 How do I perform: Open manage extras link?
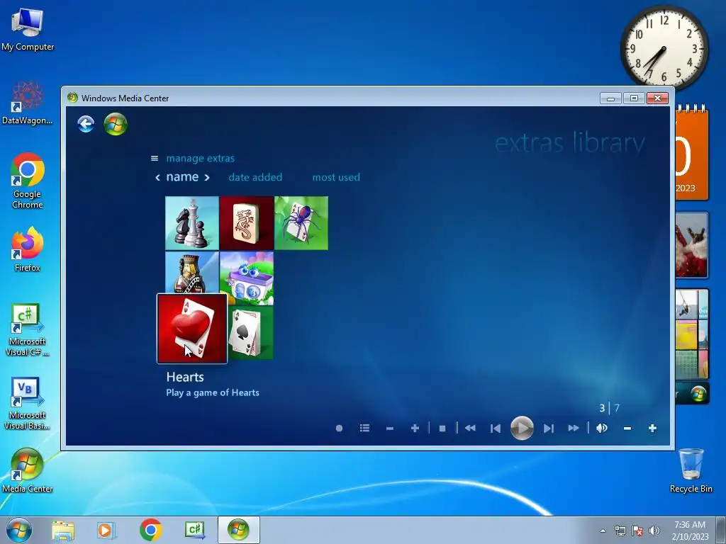pyautogui.click(x=200, y=158)
